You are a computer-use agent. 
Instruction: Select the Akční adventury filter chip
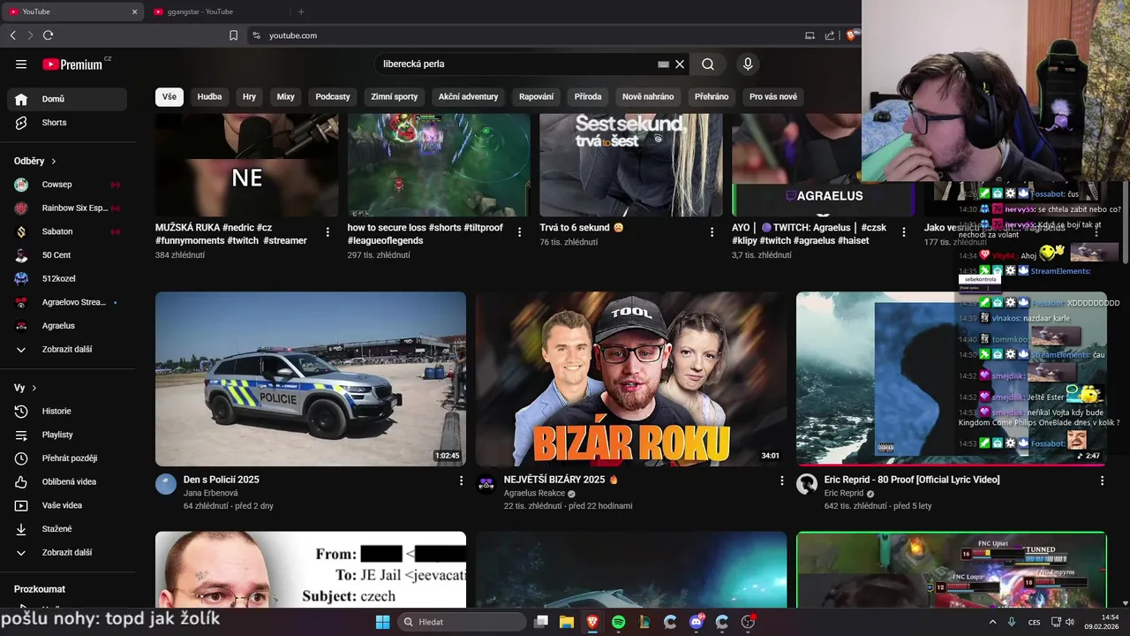tap(469, 96)
